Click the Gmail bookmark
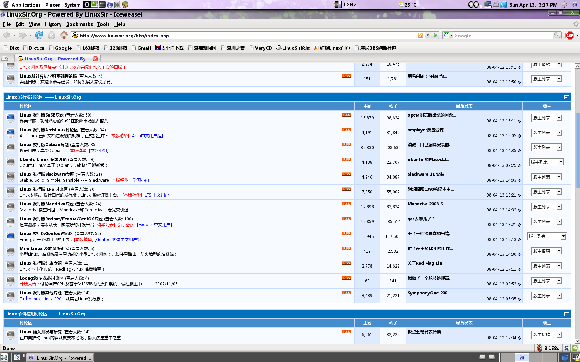580x362 pixels. click(141, 48)
